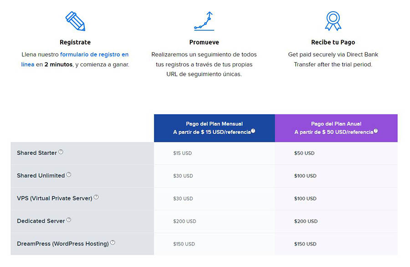Click the Shared Starter row label
The width and height of the screenshot is (410, 267).
[37, 153]
